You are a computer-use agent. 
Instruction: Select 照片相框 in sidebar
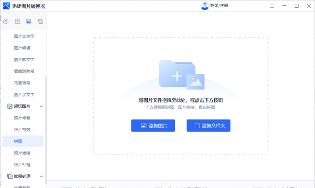[22, 165]
